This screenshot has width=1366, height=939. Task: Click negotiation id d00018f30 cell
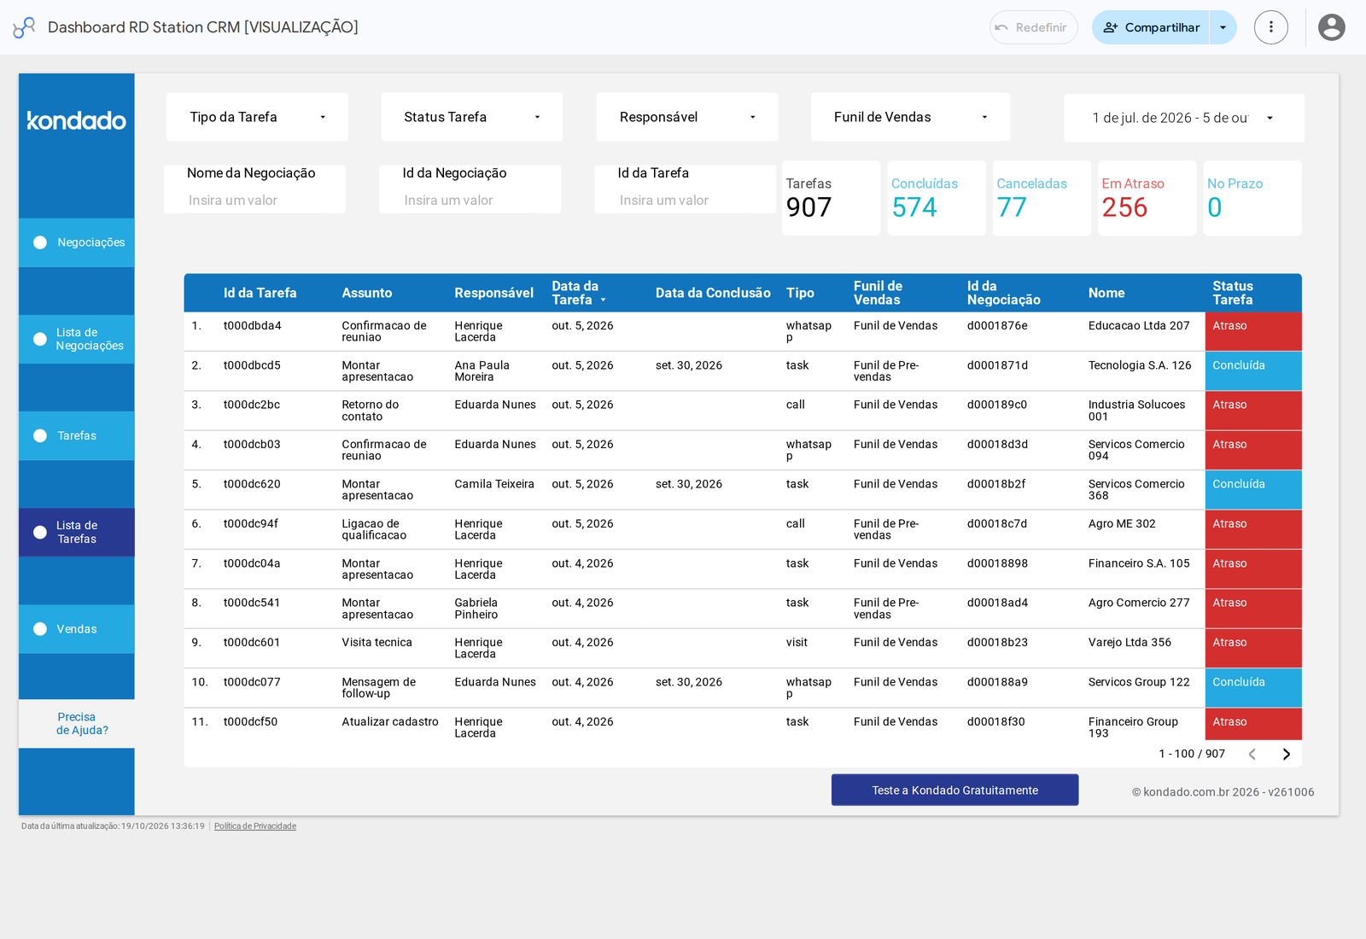995,722
